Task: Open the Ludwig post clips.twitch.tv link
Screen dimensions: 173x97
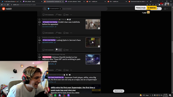Action: (49, 43)
